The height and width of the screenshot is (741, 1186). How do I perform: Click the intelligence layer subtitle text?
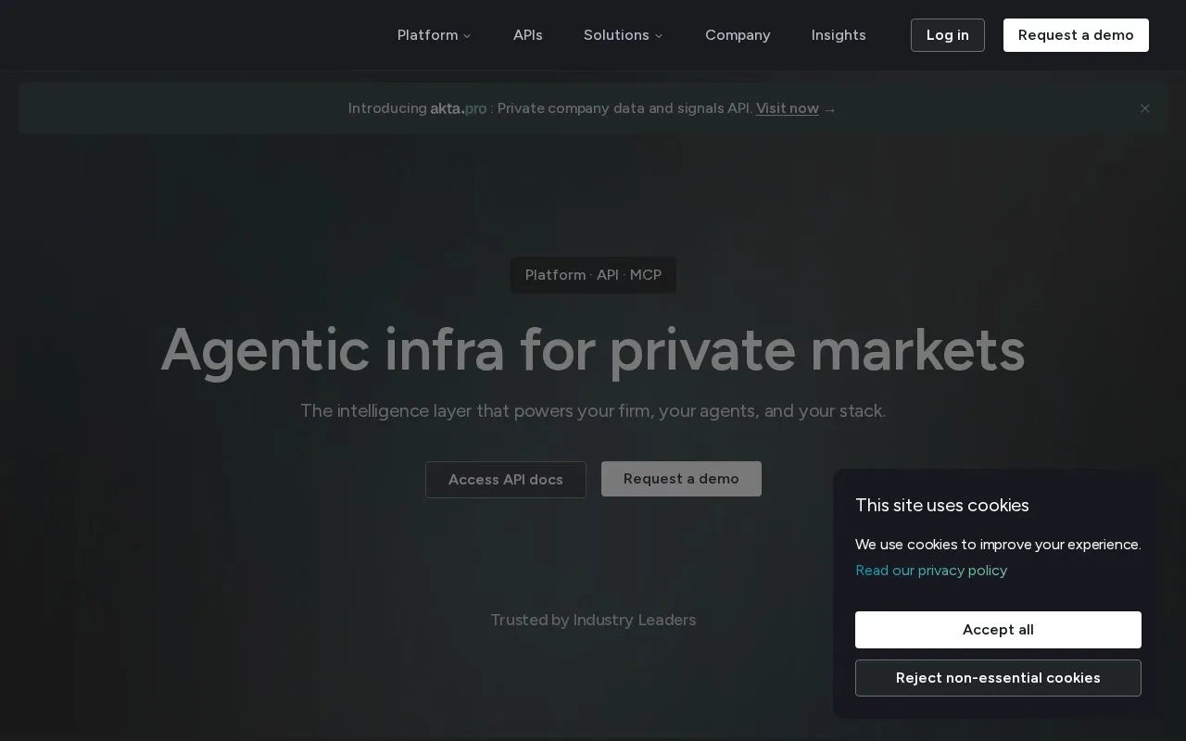pos(593,411)
